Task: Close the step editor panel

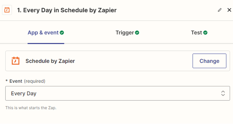Action: (229, 10)
